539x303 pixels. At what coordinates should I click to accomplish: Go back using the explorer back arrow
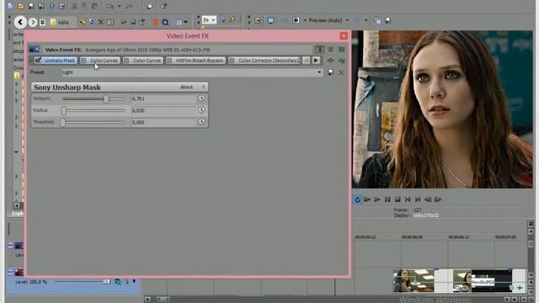tap(20, 23)
